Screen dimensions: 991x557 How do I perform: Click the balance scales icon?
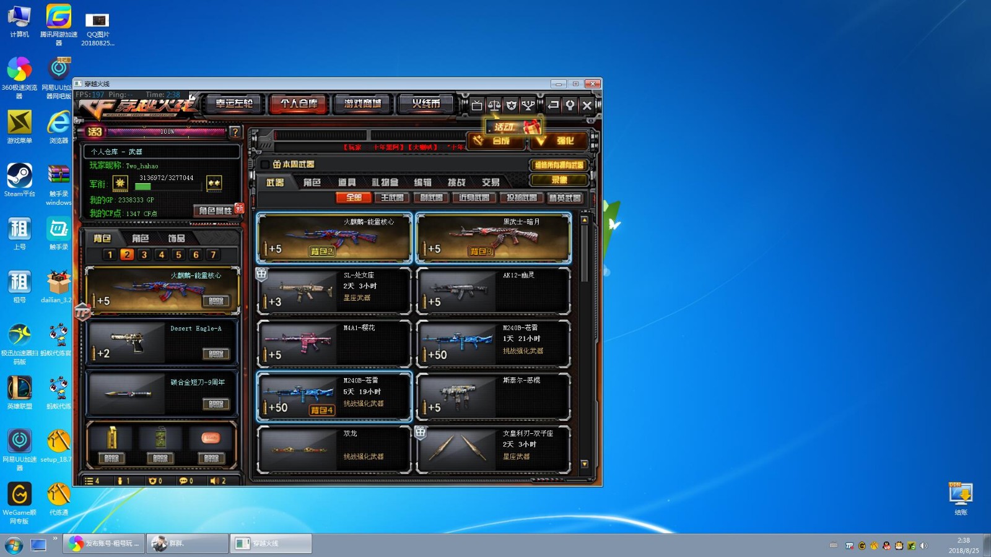(494, 105)
